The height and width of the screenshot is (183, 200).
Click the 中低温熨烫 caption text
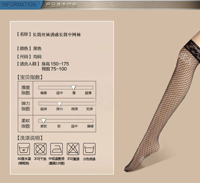click(57, 159)
